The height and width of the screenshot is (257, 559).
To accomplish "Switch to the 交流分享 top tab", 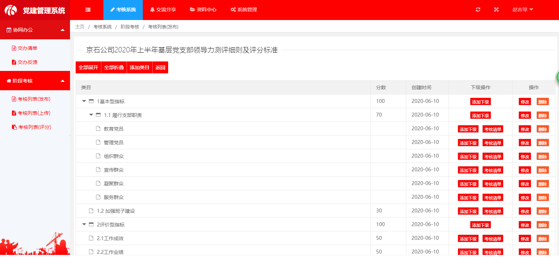I will (x=163, y=9).
